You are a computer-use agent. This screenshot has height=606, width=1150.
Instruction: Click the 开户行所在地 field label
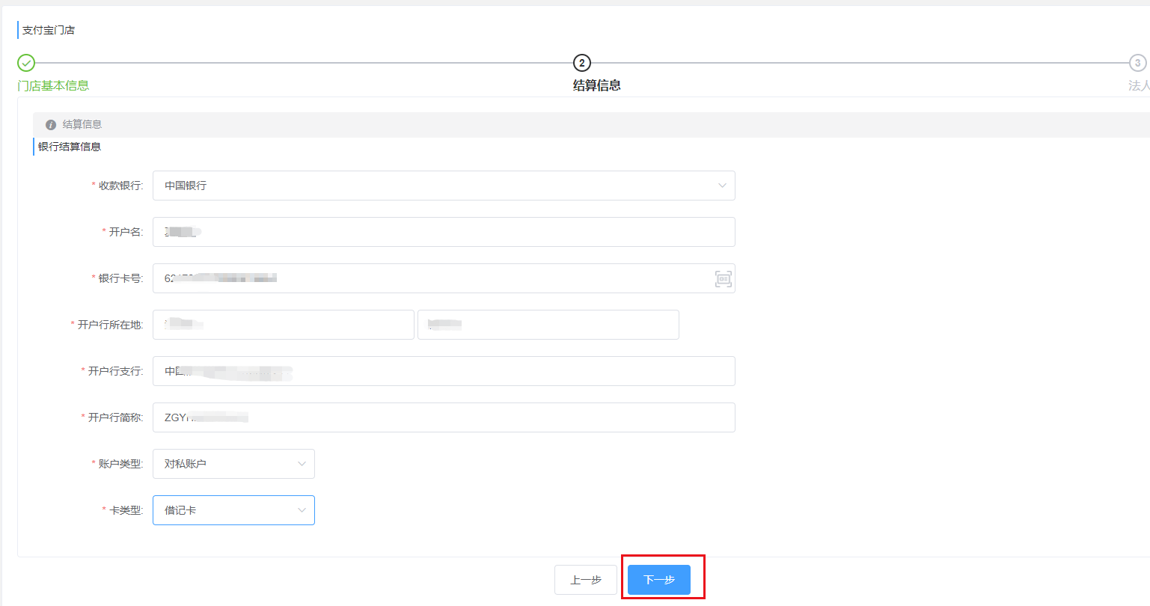click(x=110, y=325)
